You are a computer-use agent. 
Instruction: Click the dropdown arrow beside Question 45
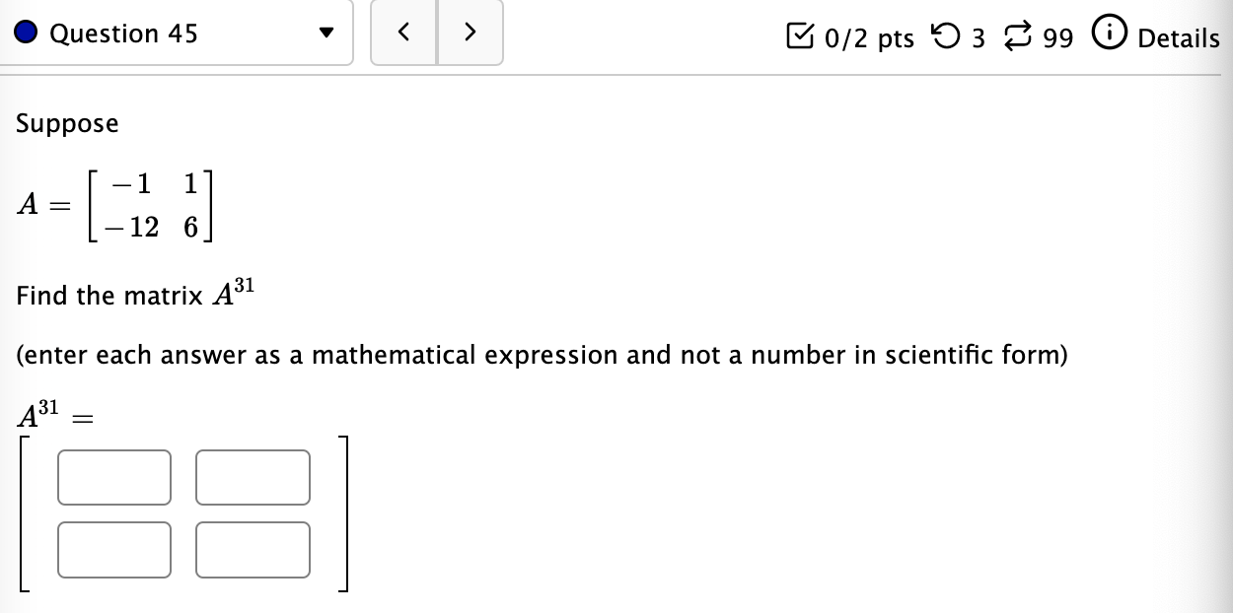click(326, 33)
